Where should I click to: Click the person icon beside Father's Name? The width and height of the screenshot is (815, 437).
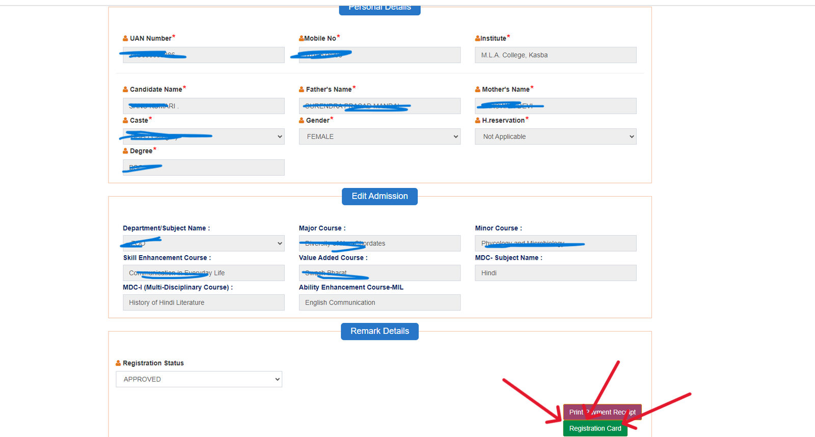[302, 89]
